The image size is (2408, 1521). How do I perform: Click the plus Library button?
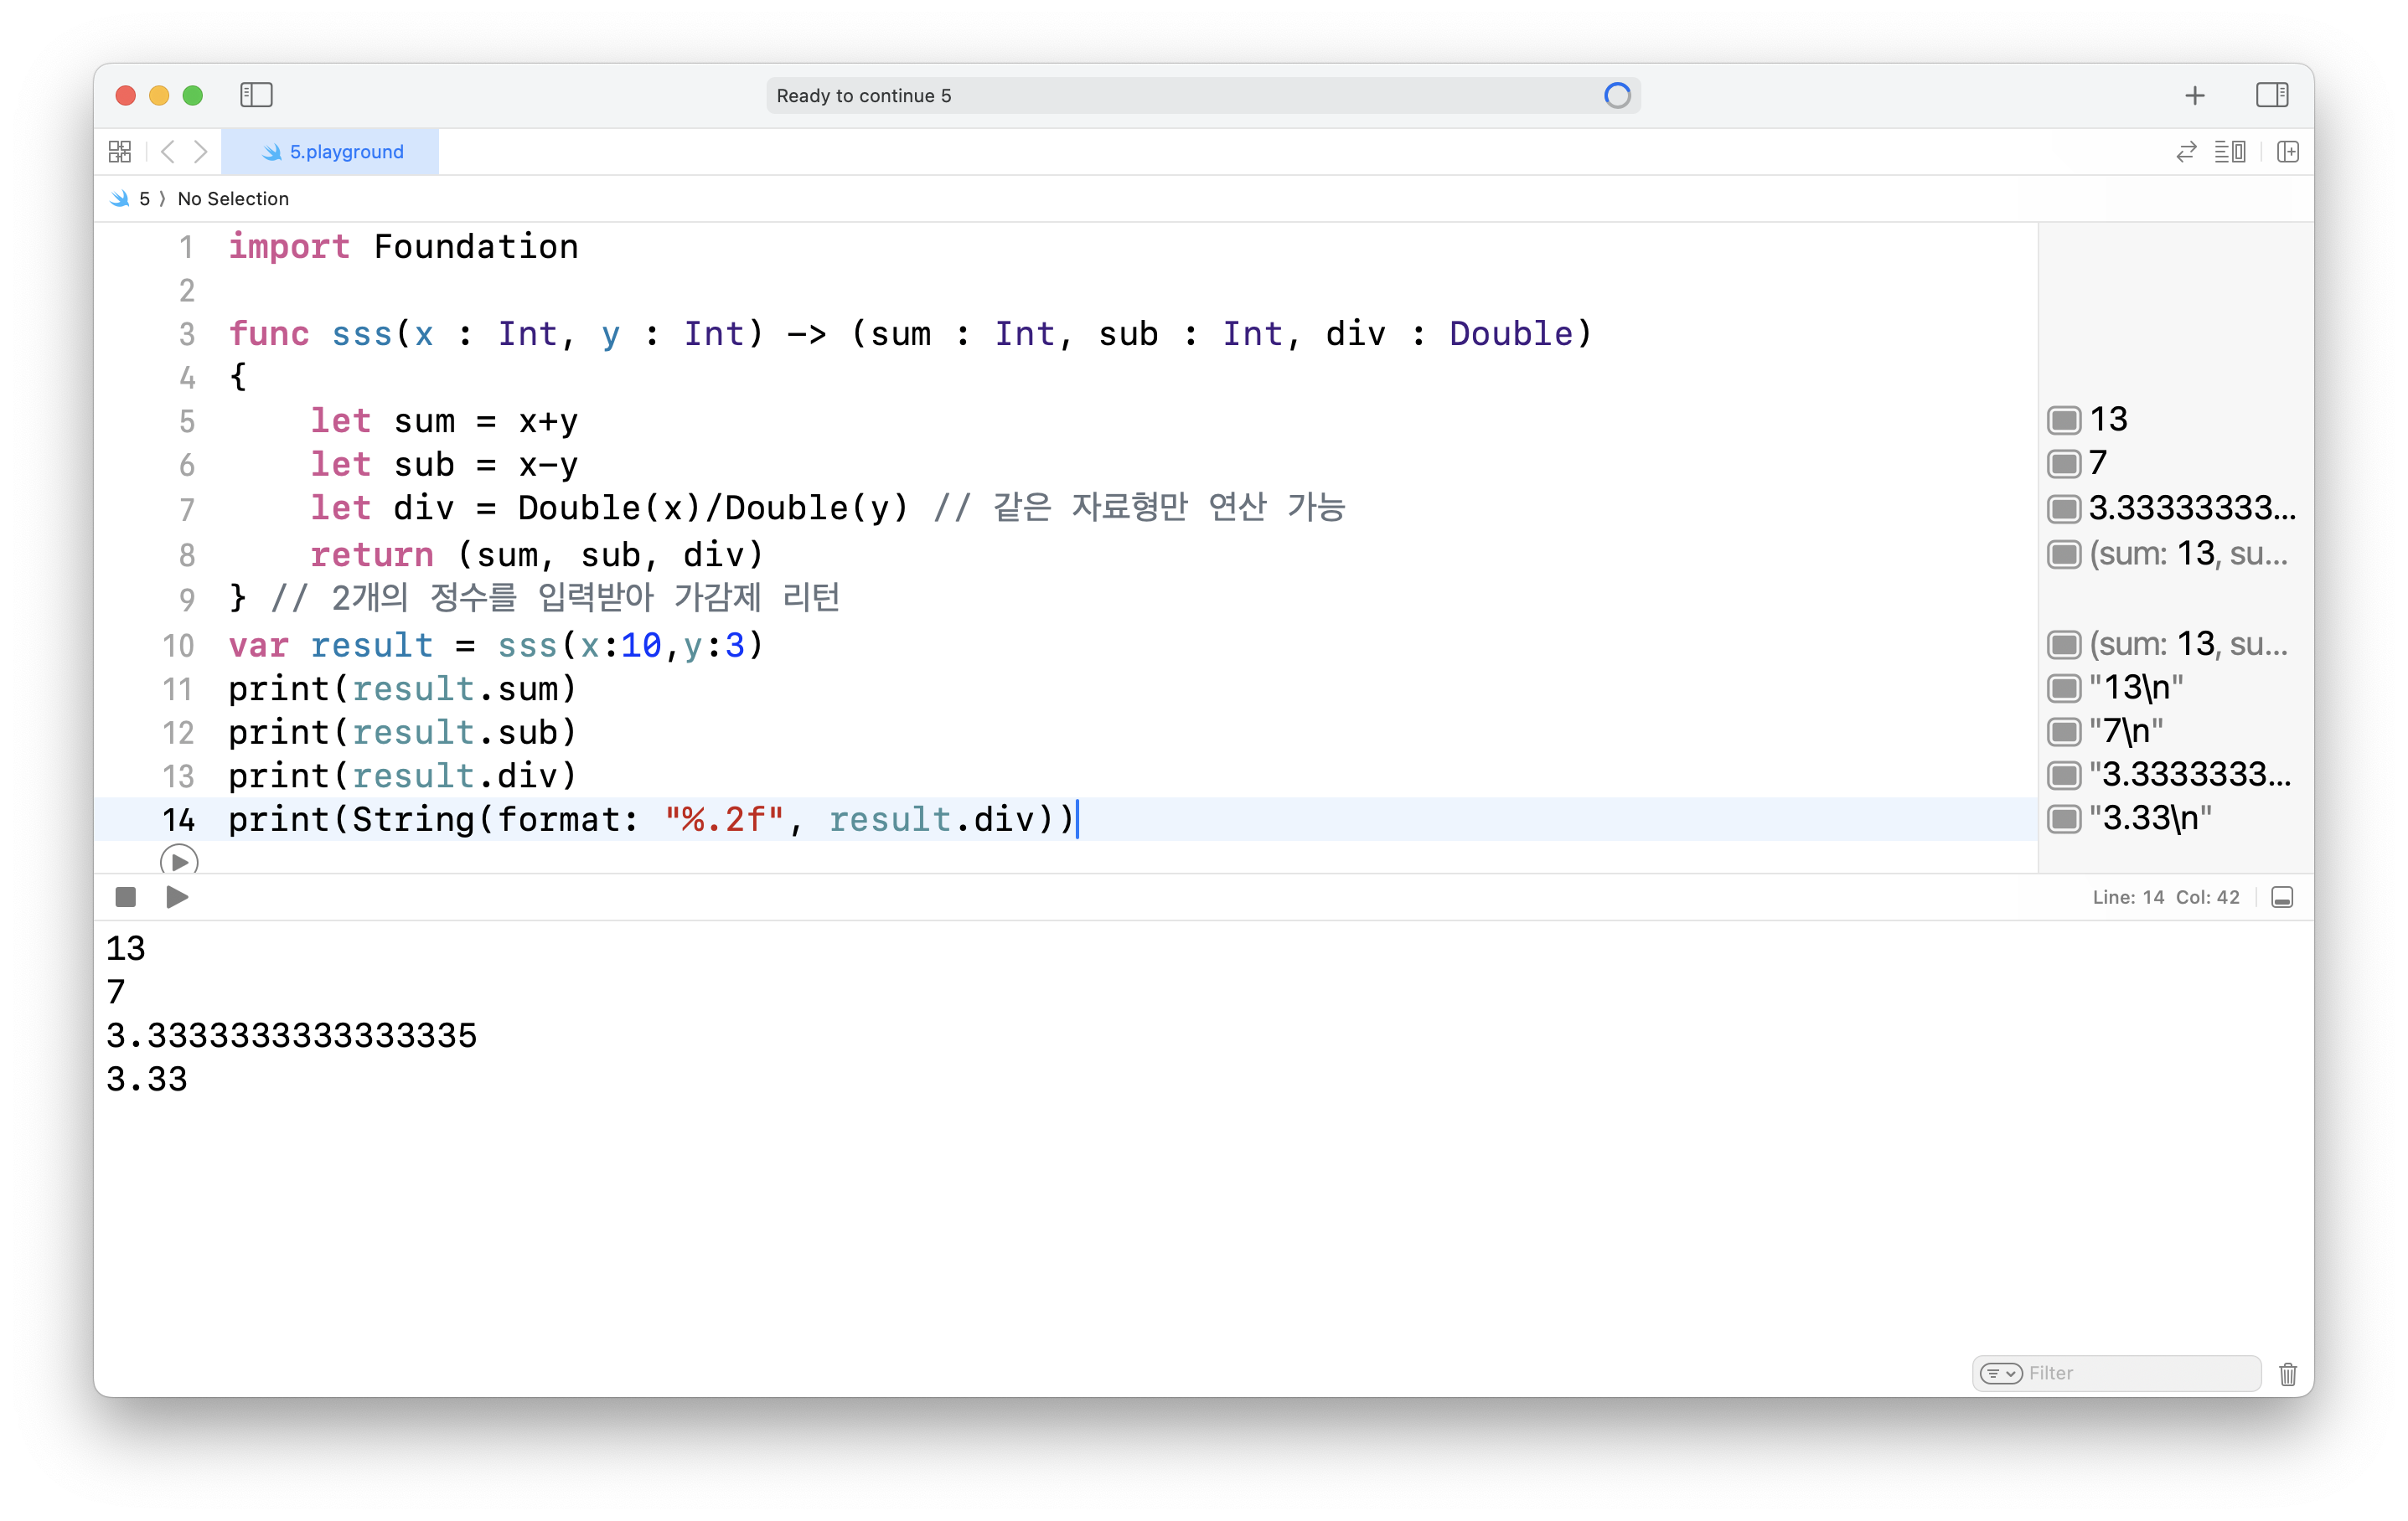[2194, 96]
